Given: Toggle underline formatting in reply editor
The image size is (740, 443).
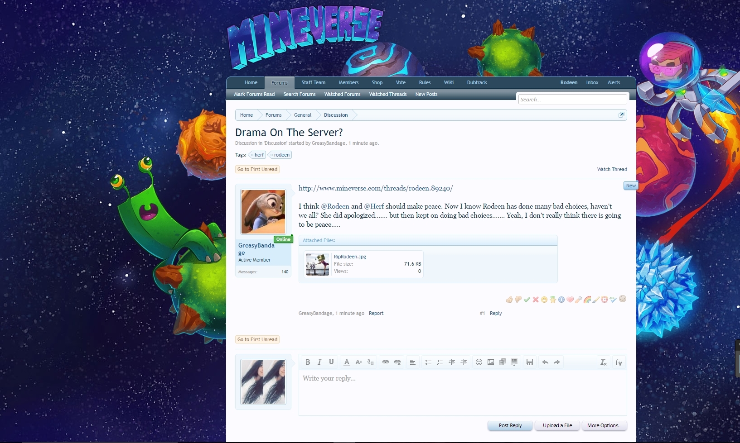Looking at the screenshot, I should click(331, 362).
